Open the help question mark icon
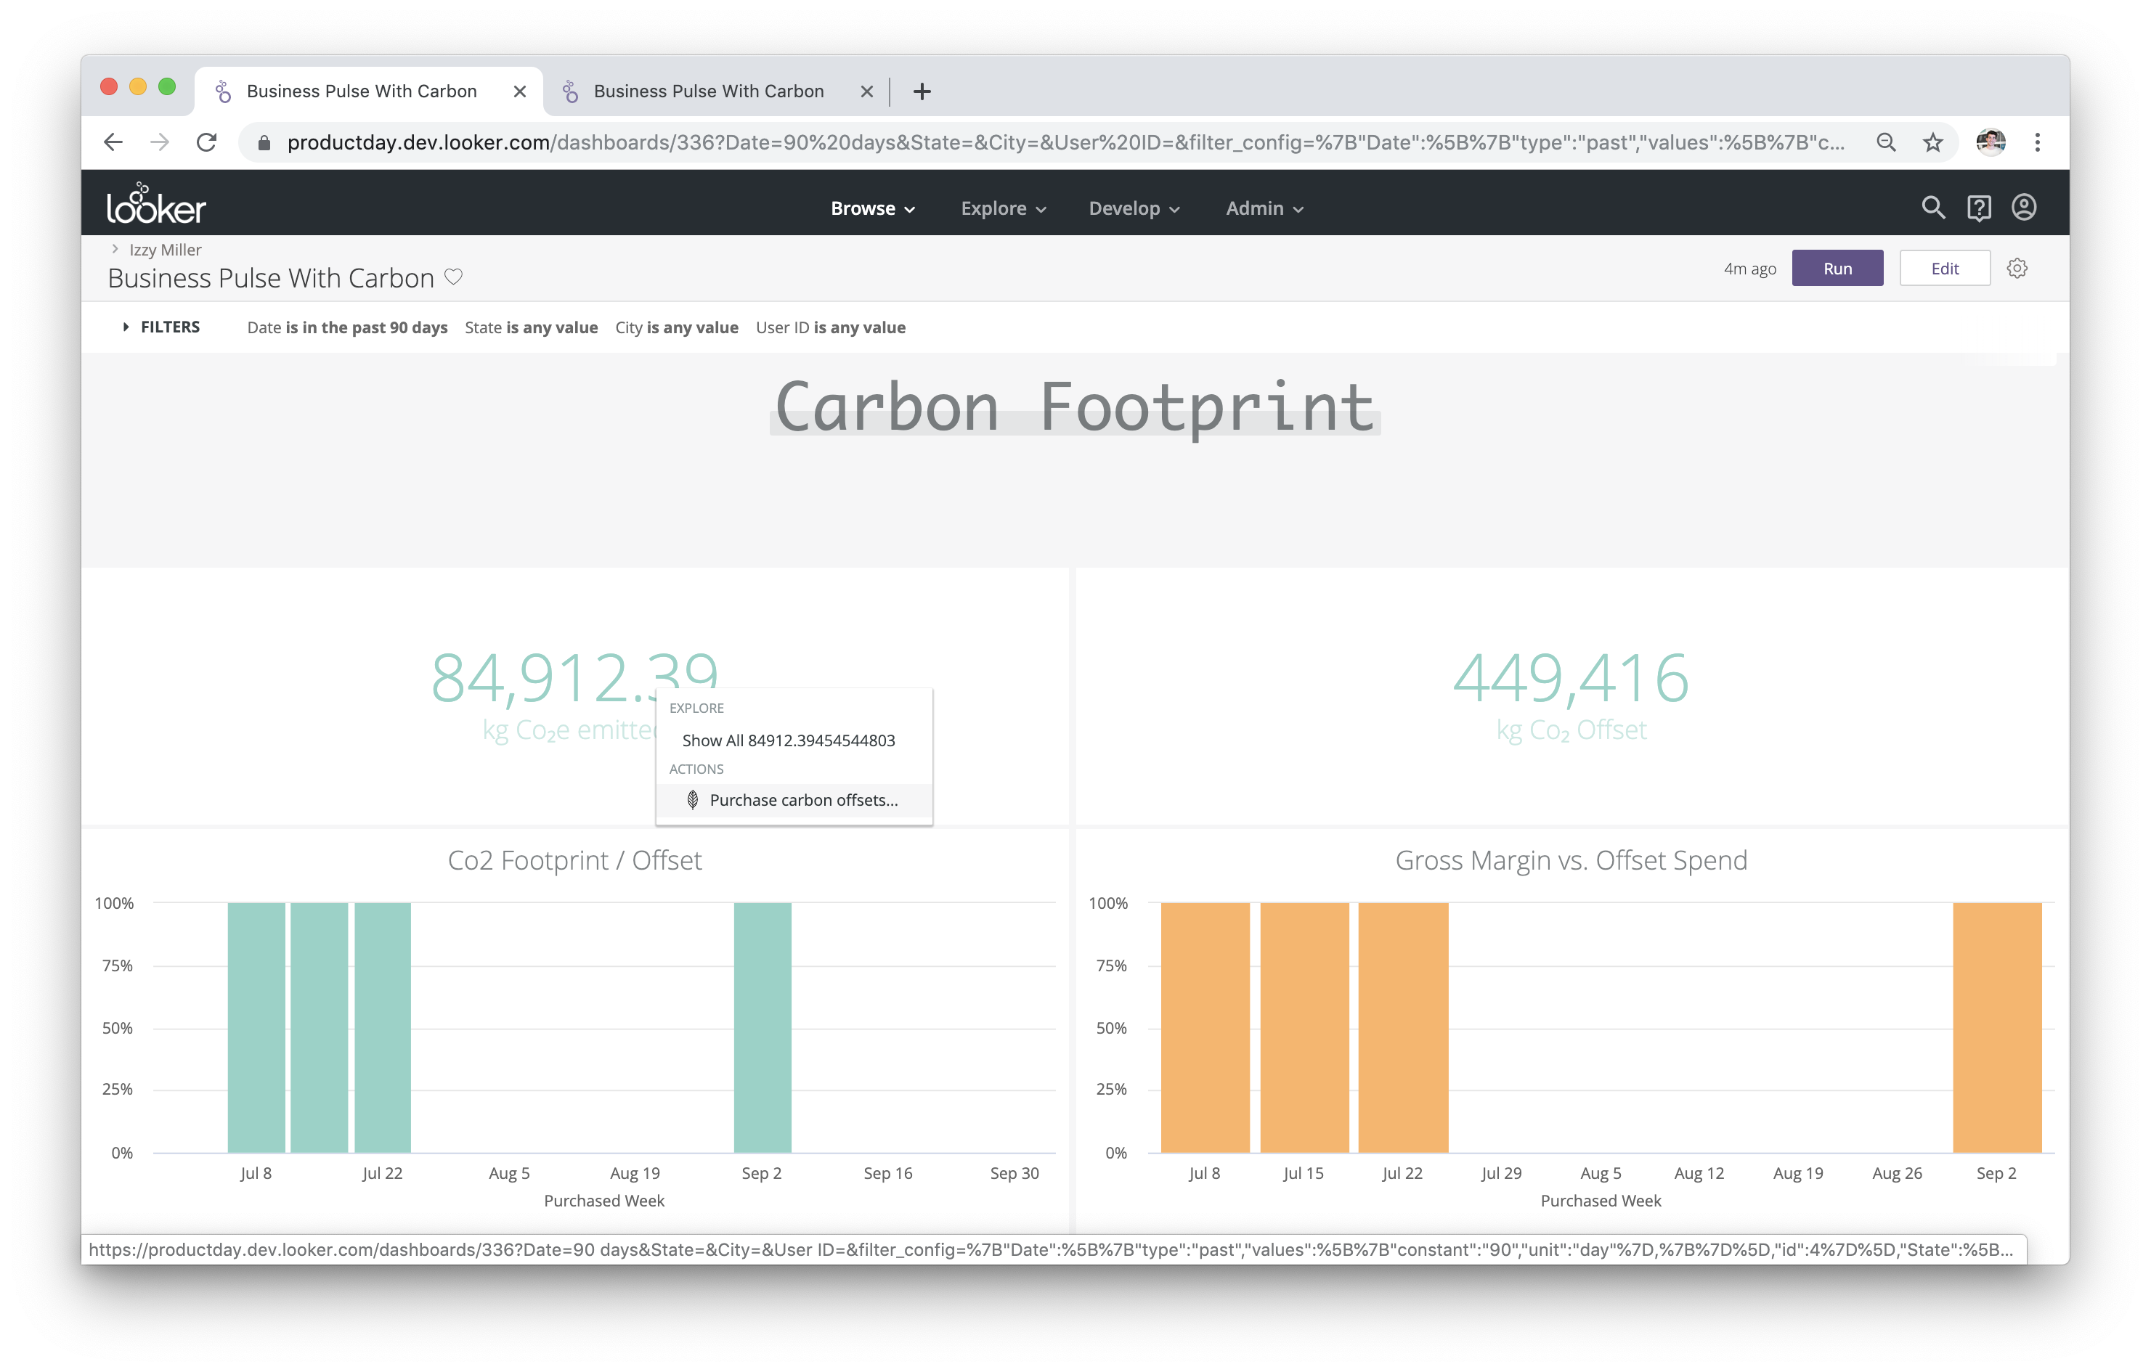 (1979, 208)
